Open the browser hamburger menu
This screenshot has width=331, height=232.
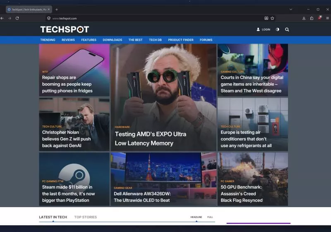point(328,18)
